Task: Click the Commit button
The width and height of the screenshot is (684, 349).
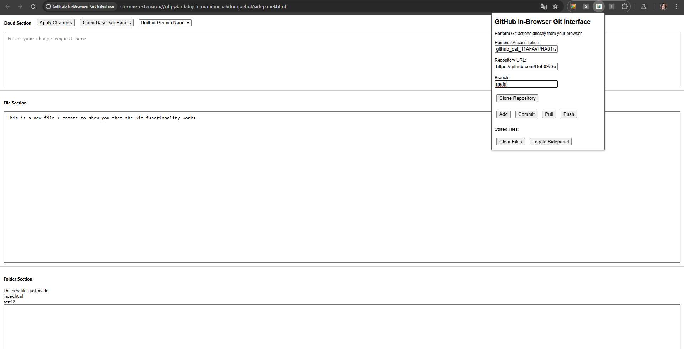Action: coord(526,114)
